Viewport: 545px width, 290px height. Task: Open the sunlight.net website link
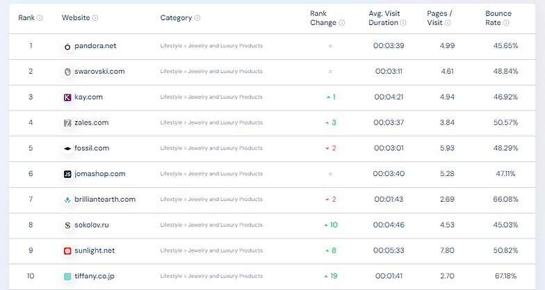[95, 250]
